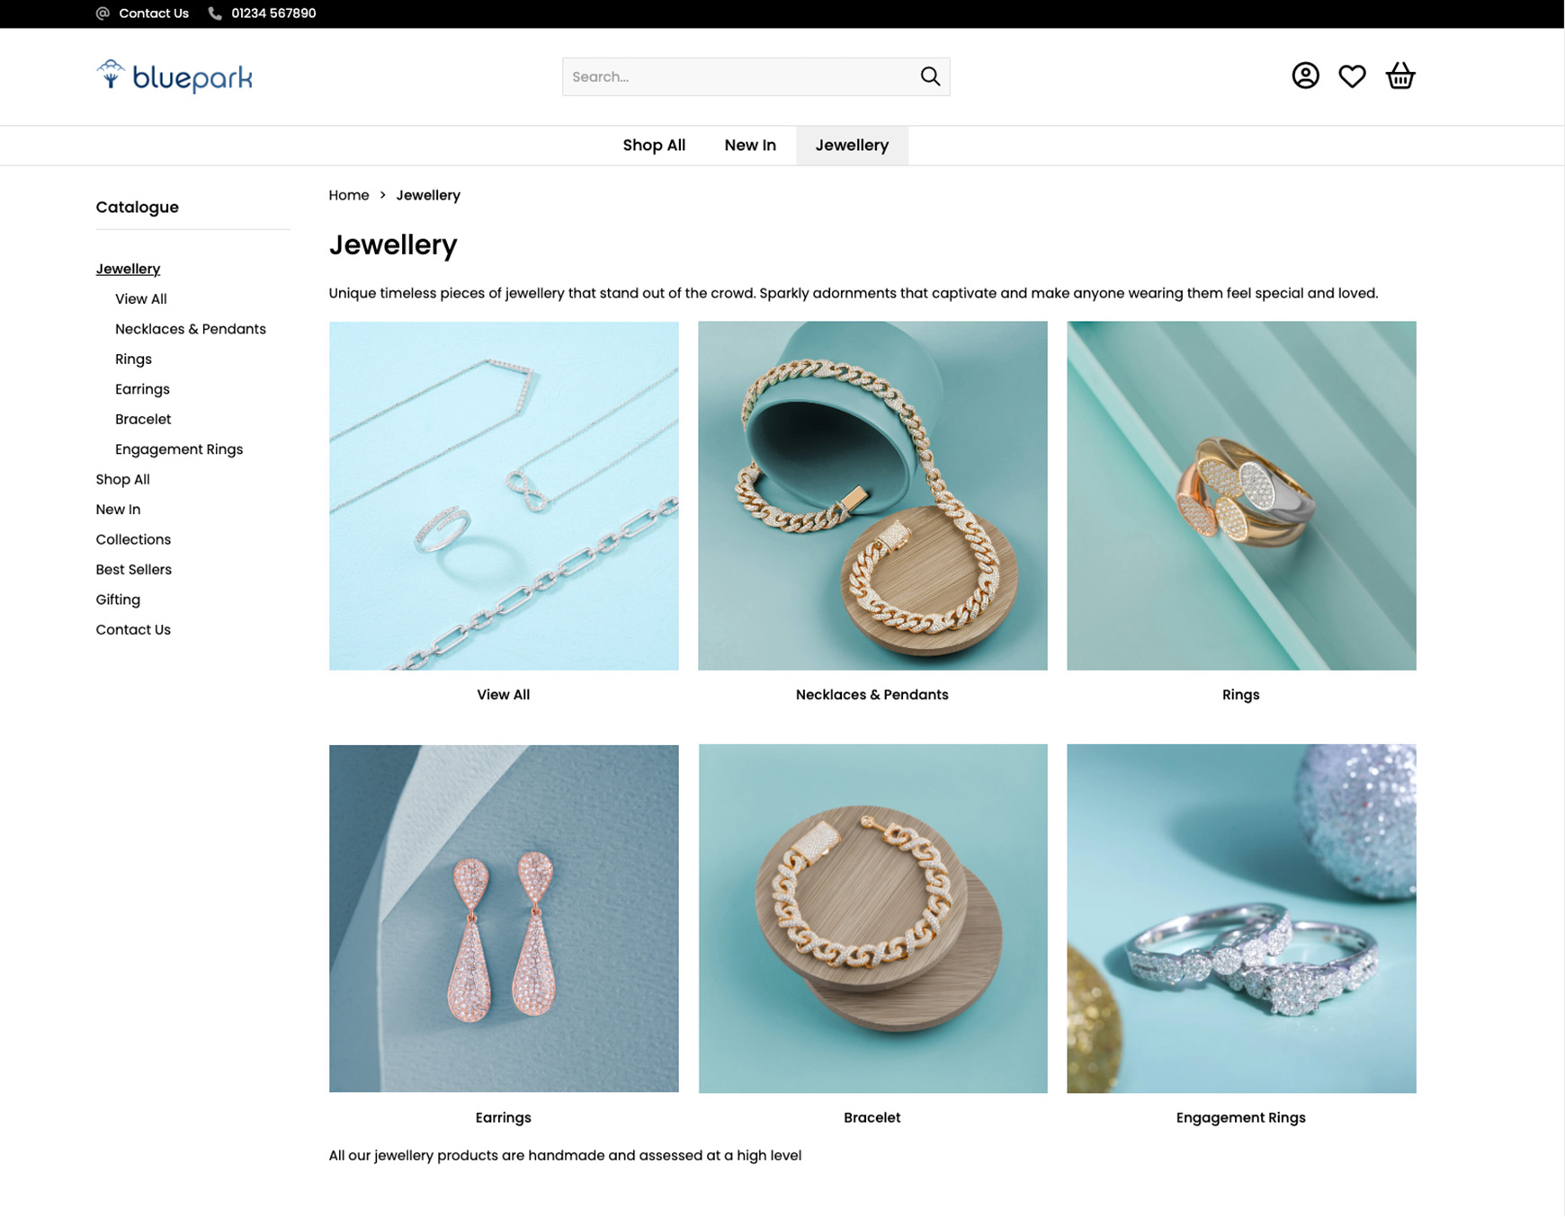
Task: Open Best Sellers in the sidebar
Action: pyautogui.click(x=133, y=570)
